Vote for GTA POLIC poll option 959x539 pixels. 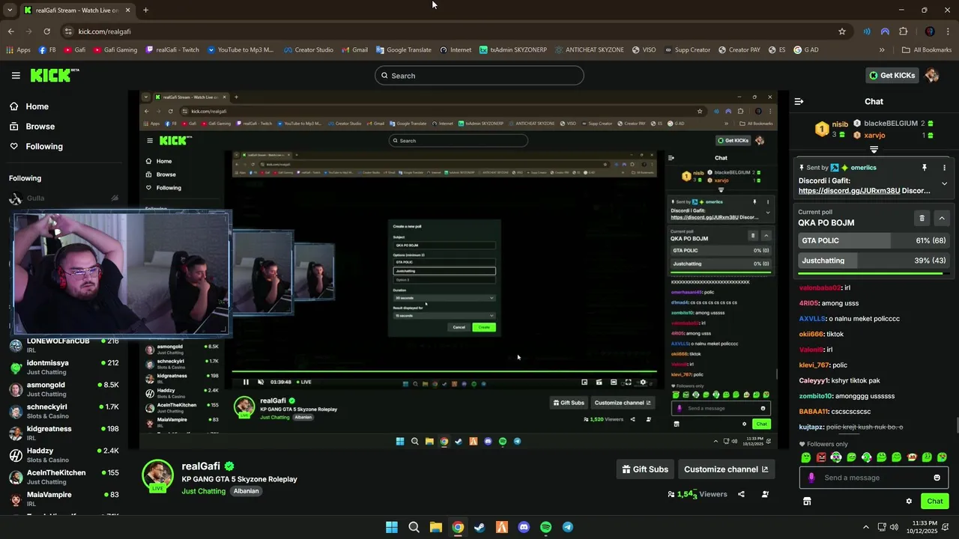[x=874, y=240]
